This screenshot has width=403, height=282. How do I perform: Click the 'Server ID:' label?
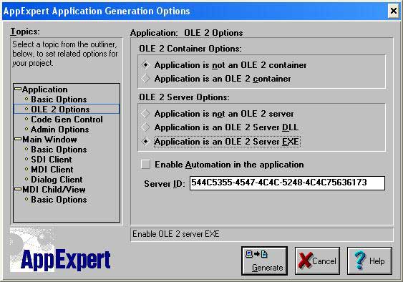[x=165, y=183]
